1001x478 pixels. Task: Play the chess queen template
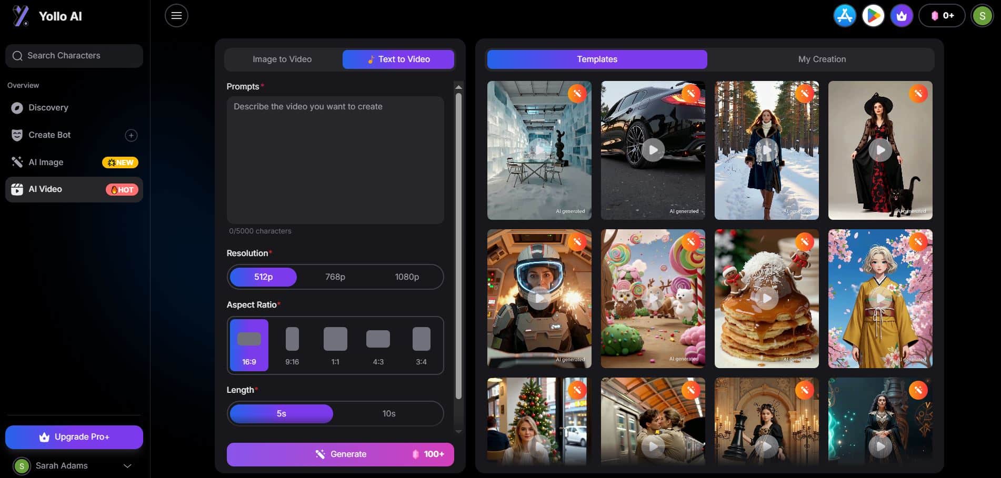click(767, 447)
